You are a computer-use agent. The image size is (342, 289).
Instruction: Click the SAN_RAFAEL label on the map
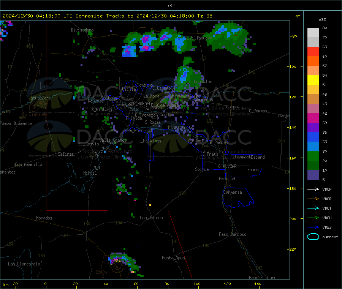(139, 103)
